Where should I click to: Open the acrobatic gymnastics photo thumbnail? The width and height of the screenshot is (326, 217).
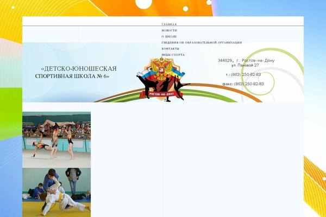pyautogui.click(x=57, y=140)
